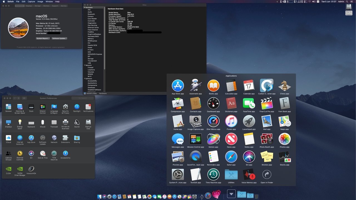This screenshot has width=356, height=200.
Task: Launch Chess.app from Applications stack
Action: pos(285,87)
